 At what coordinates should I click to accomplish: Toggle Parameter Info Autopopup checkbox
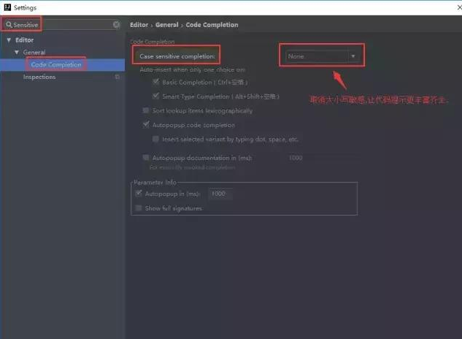[139, 194]
